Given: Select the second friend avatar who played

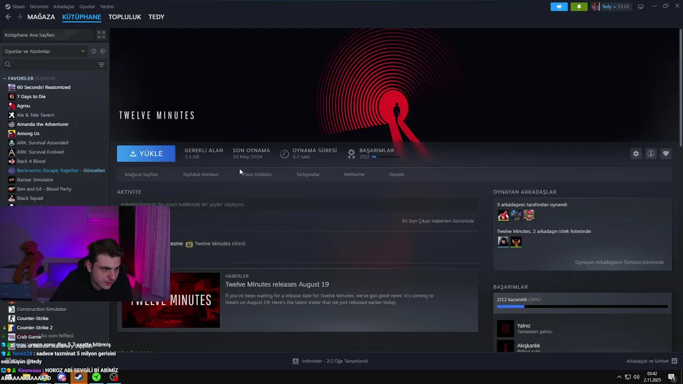Looking at the screenshot, I should click(516, 215).
